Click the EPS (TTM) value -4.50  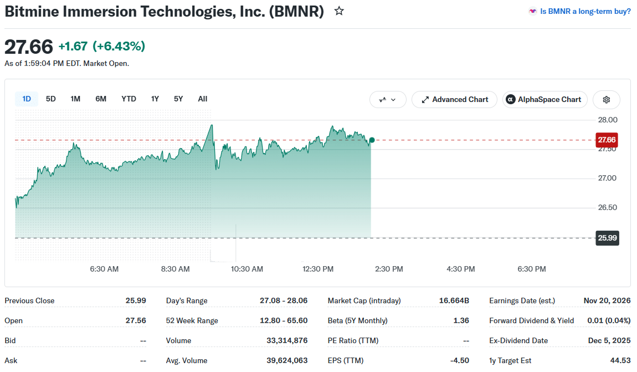pyautogui.click(x=459, y=360)
